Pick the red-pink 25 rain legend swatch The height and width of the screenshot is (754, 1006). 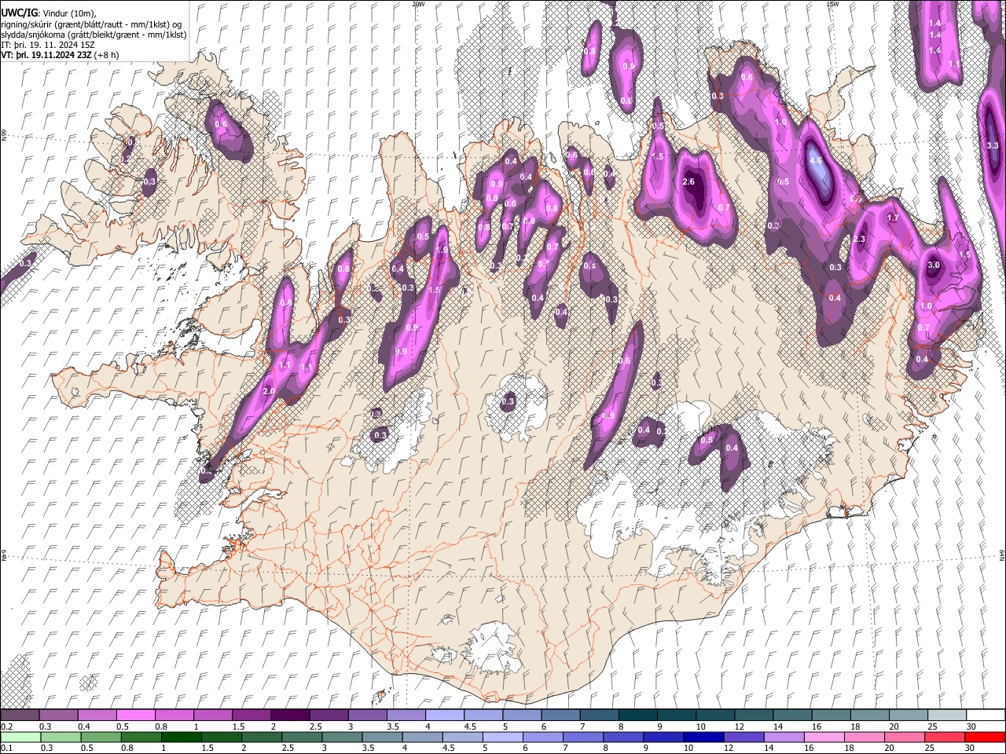tap(945, 738)
